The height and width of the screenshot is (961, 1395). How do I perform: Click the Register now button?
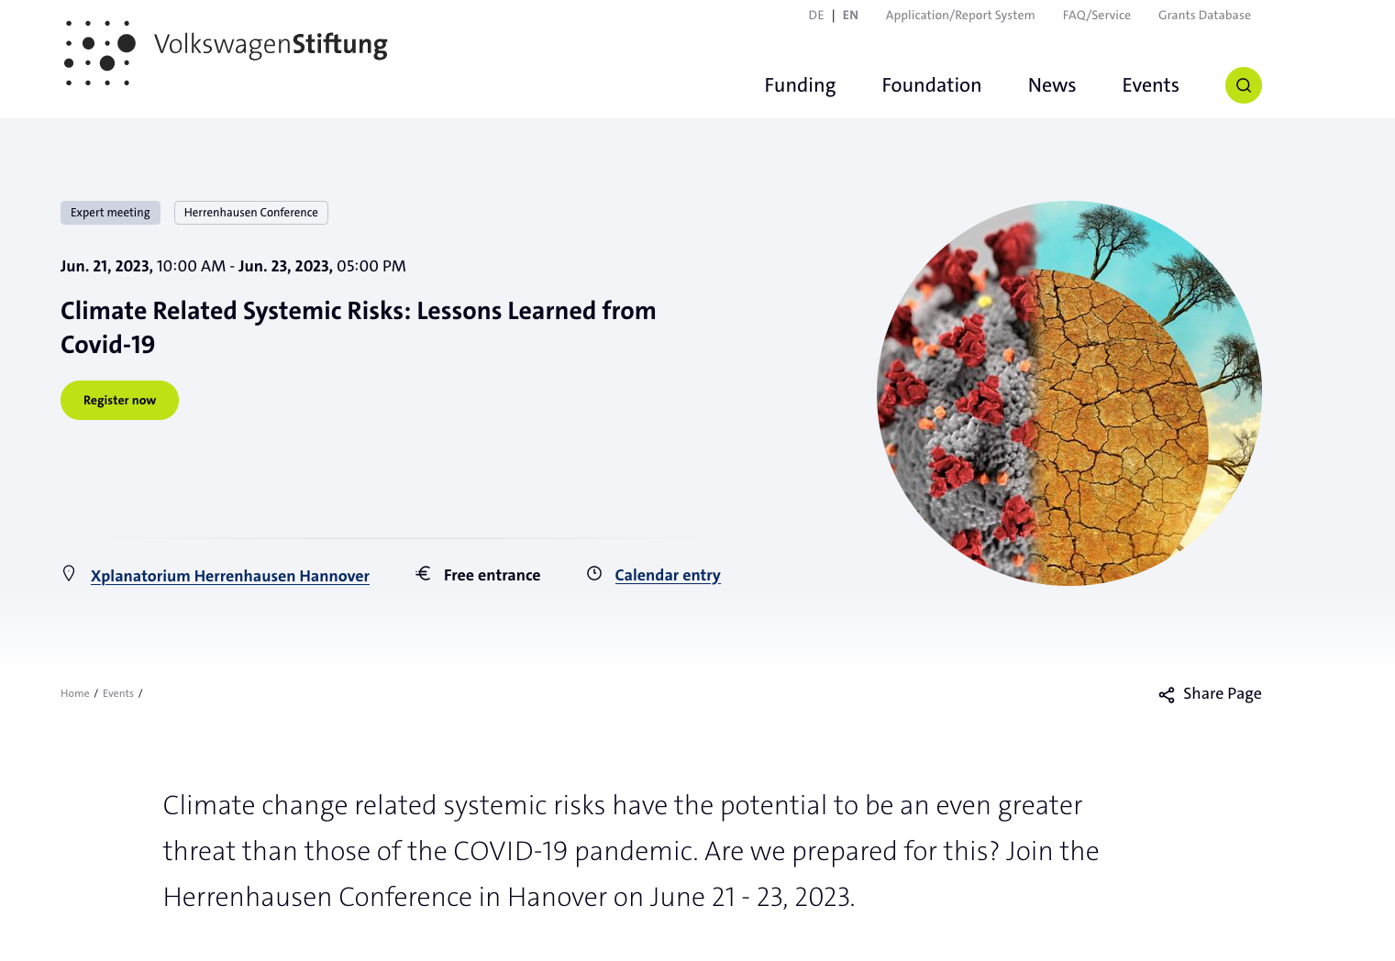click(x=119, y=401)
